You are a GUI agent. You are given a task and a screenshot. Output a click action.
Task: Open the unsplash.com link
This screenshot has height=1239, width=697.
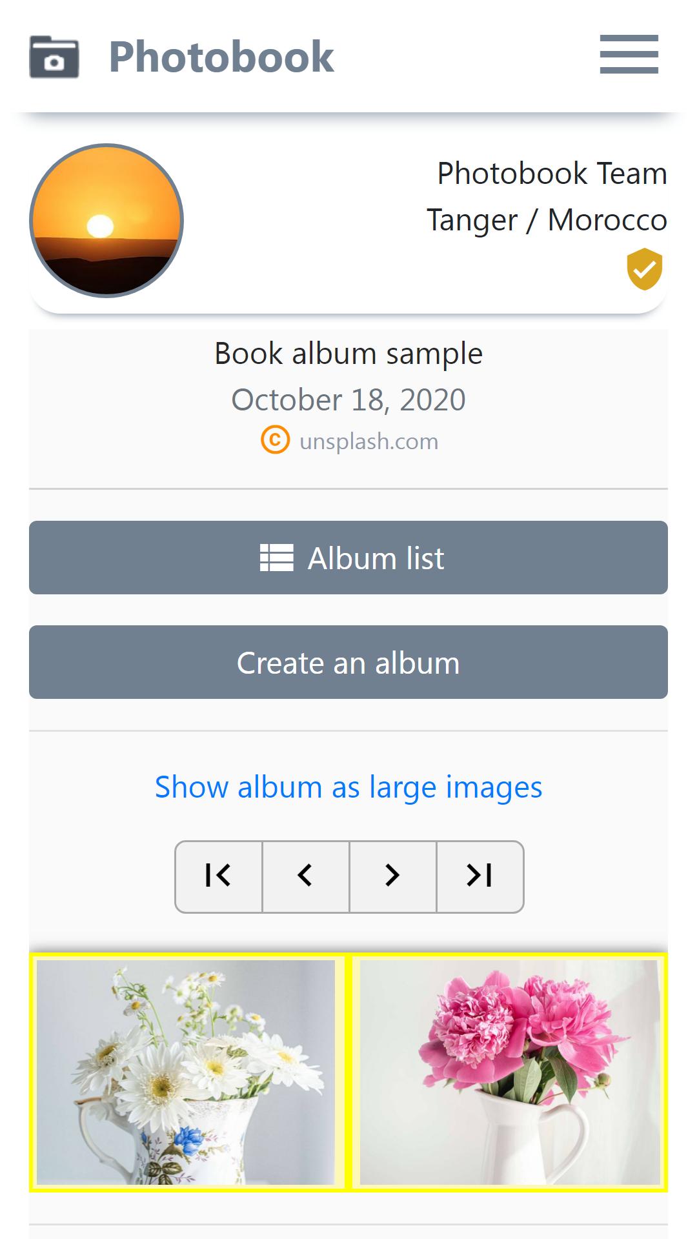369,441
